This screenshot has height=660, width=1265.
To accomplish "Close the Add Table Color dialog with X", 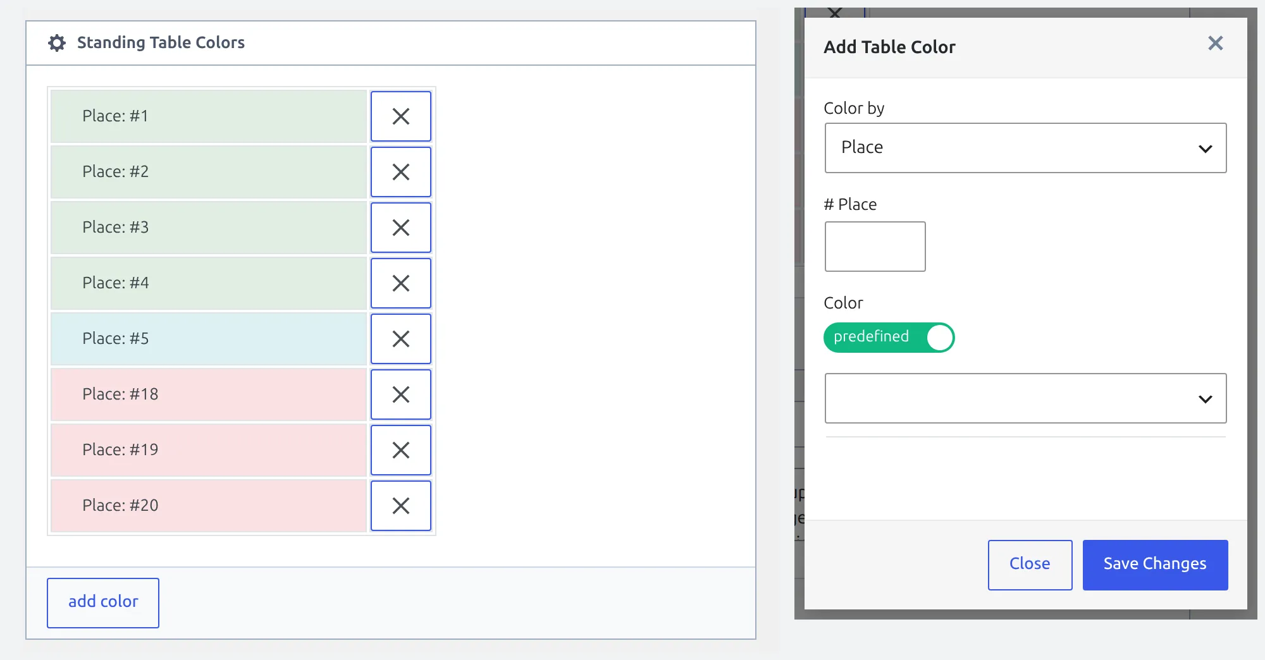I will click(x=1215, y=43).
